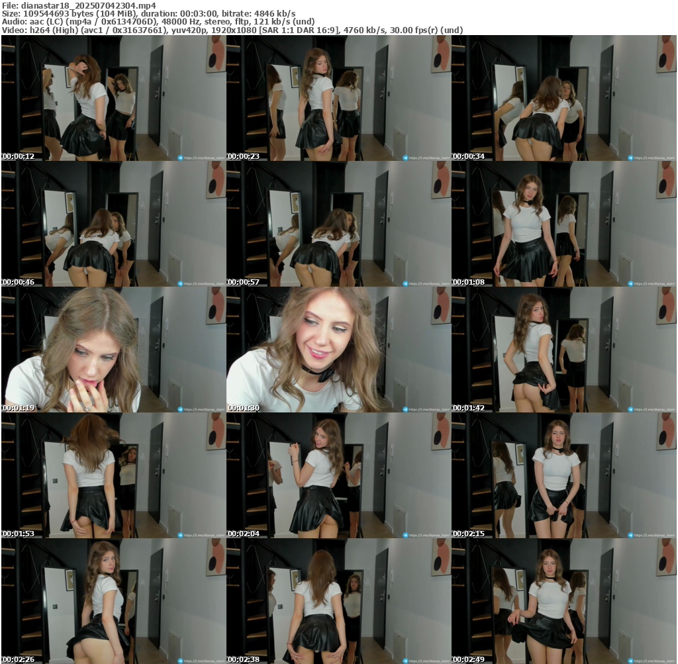Click the Telegram icon in the 00:02:15 frame

(630, 535)
